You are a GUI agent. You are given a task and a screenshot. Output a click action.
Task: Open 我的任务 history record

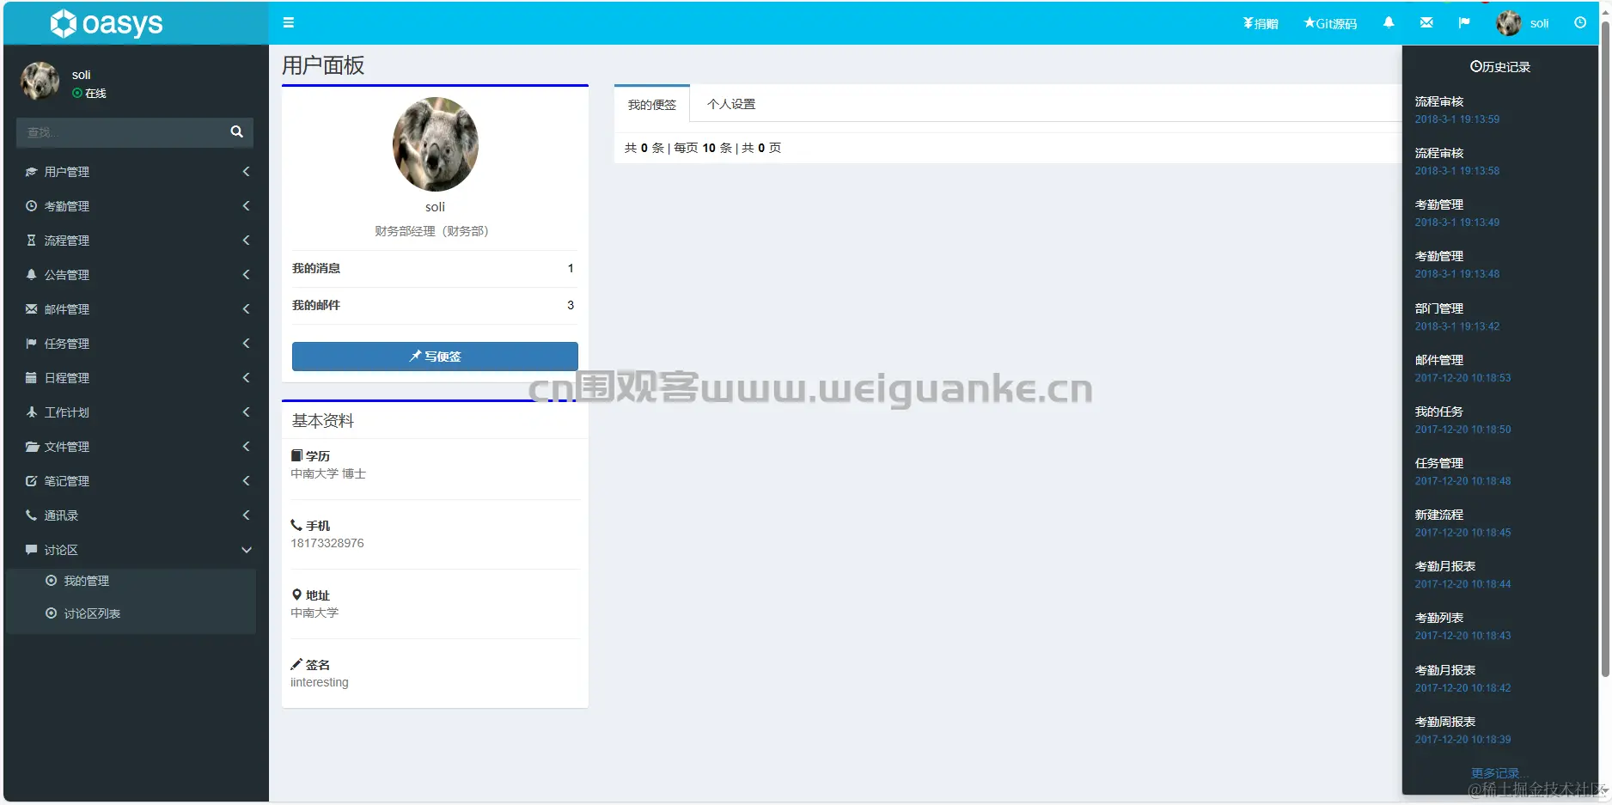1439,412
